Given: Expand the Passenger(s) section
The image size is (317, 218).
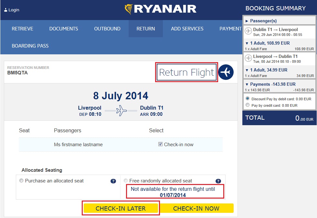Looking at the screenshot, I should coord(247,21).
